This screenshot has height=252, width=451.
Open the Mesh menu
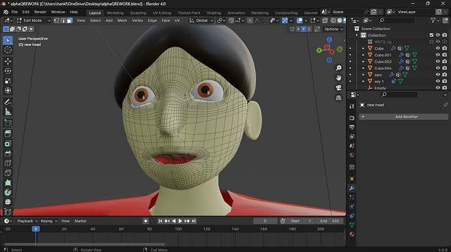tap(122, 20)
